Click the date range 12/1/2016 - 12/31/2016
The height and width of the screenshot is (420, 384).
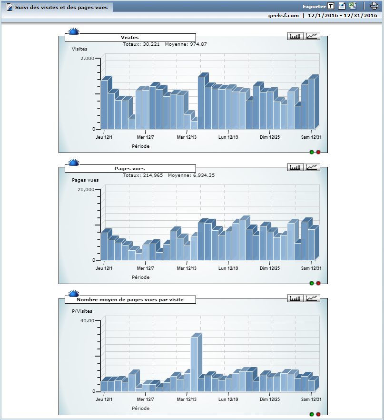[x=343, y=16]
